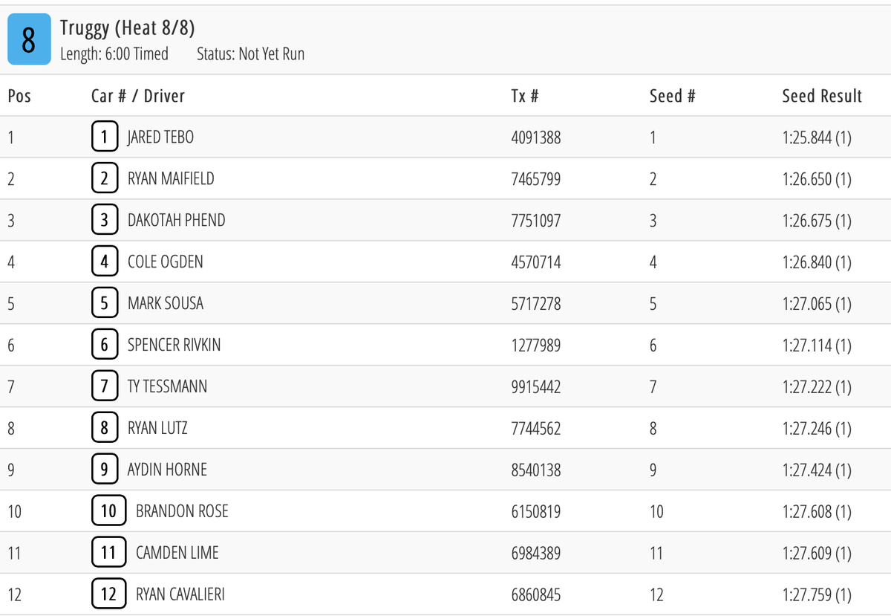Click the Car # / Driver column header
Viewport: 891px width, 616px height.
coord(137,96)
